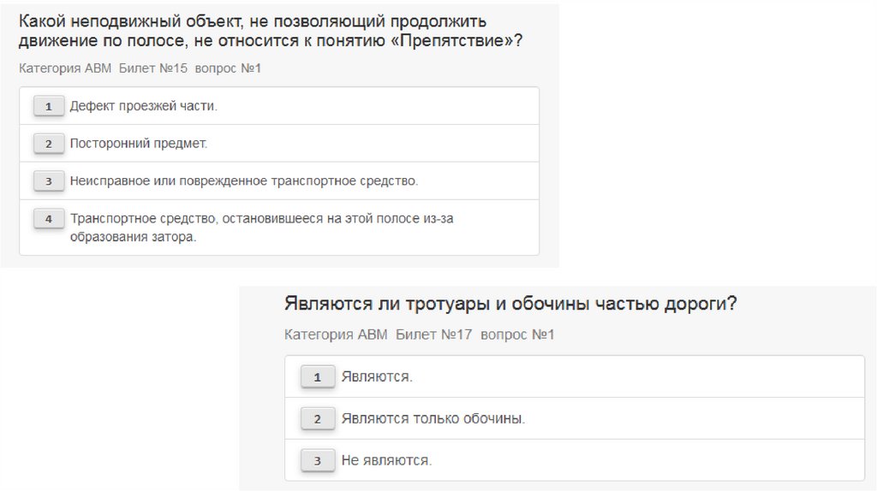Click the answer text 'Не являются.'
877x491 pixels.
click(x=385, y=461)
